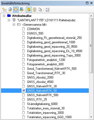
Task: Select Fotogrametrisk_analytisk_1200
Action: pyautogui.click(x=46, y=60)
